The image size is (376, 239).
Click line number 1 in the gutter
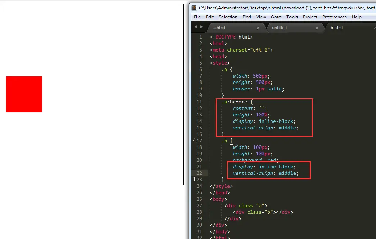pyautogui.click(x=200, y=37)
